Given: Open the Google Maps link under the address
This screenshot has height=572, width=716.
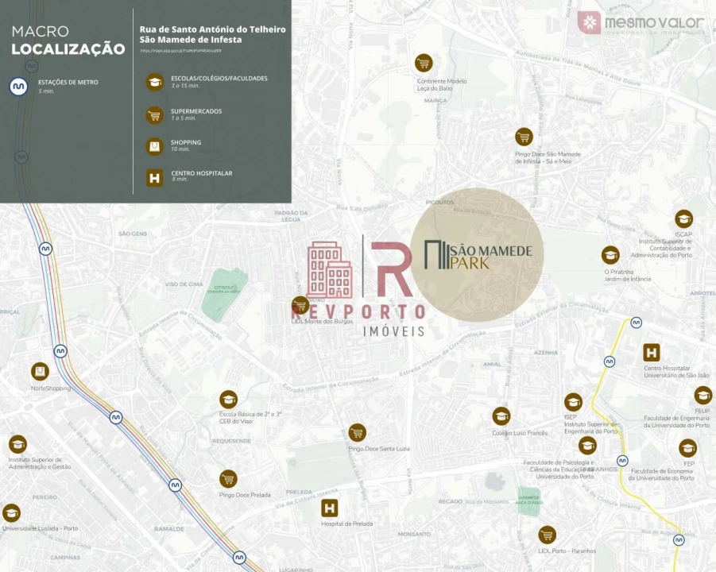Looking at the screenshot, I should pos(180,51).
